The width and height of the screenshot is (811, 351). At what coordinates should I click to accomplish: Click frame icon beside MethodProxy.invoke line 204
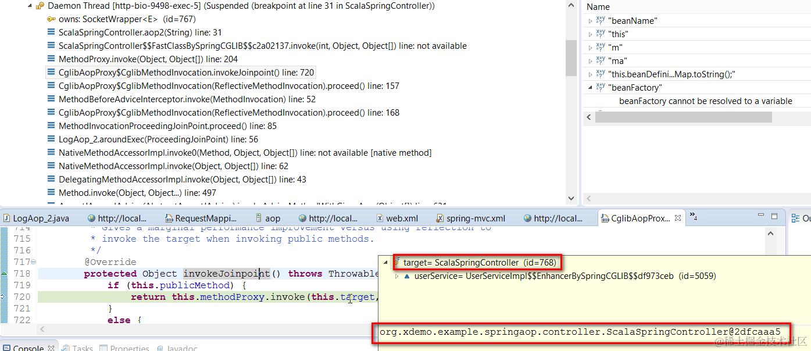(52, 59)
